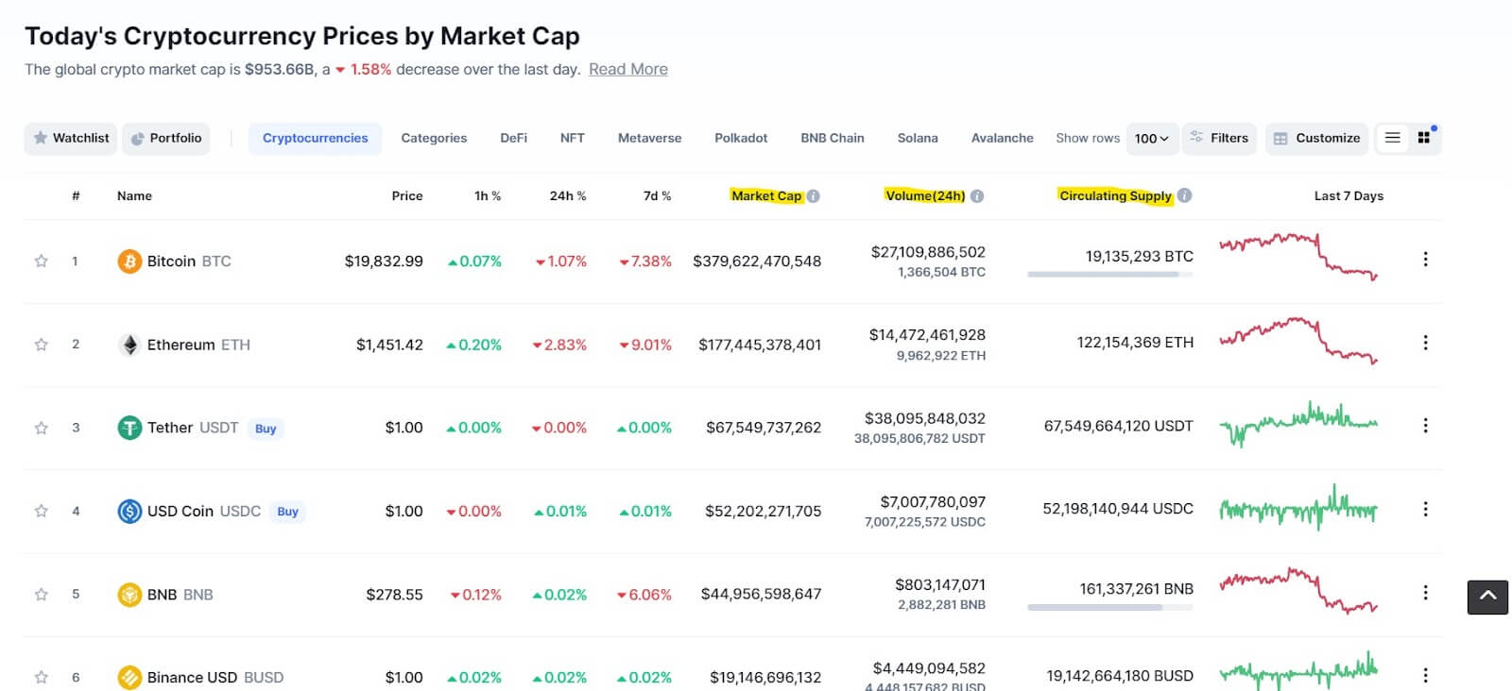Click the Ethereum logo icon
Screen dimensions: 1512x691
pyautogui.click(x=129, y=345)
